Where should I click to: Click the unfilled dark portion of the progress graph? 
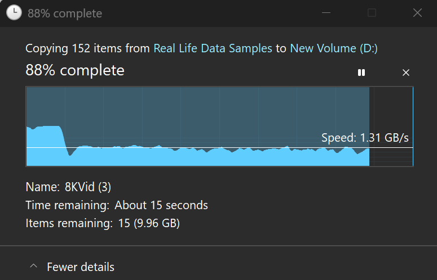pyautogui.click(x=391, y=112)
